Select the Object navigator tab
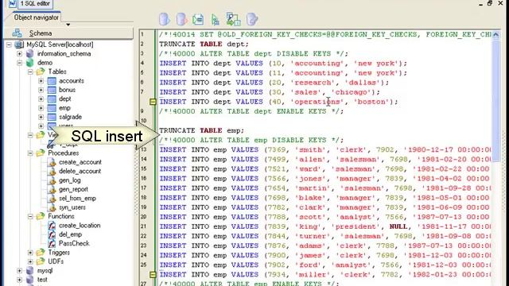 pyautogui.click(x=36, y=17)
